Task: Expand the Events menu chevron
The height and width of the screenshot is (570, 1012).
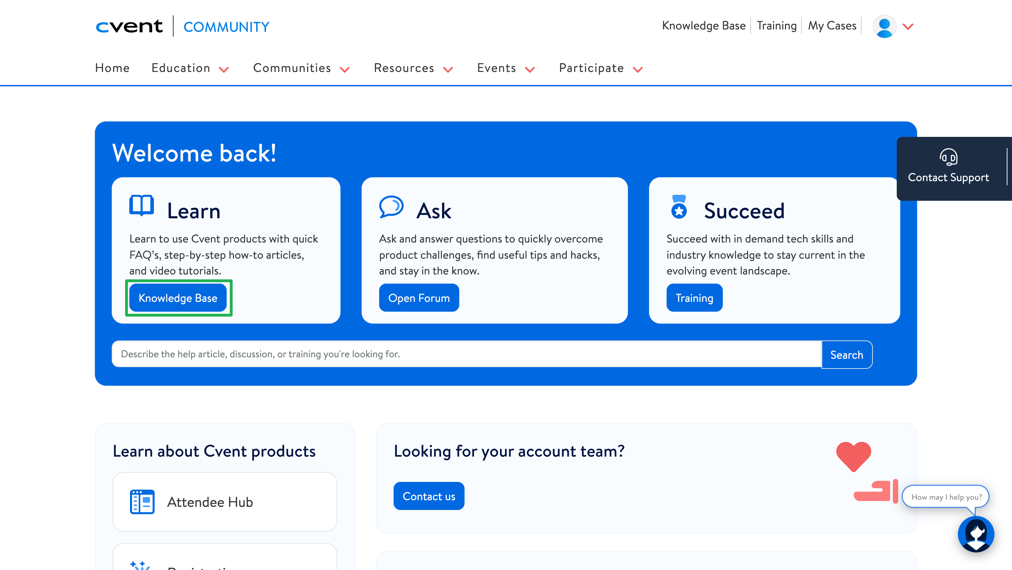Action: click(530, 70)
